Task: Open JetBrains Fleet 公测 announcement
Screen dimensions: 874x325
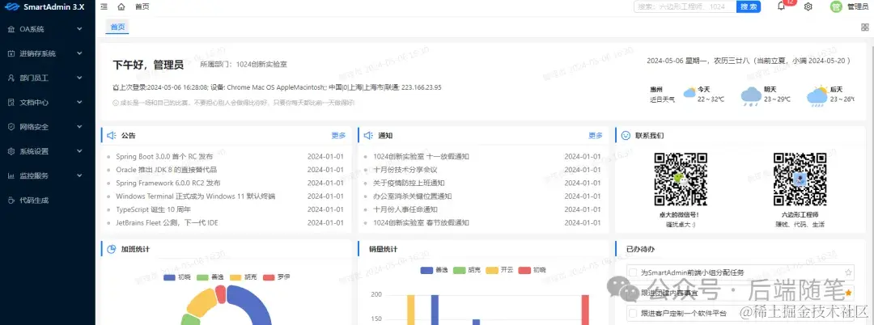Action: 167,222
